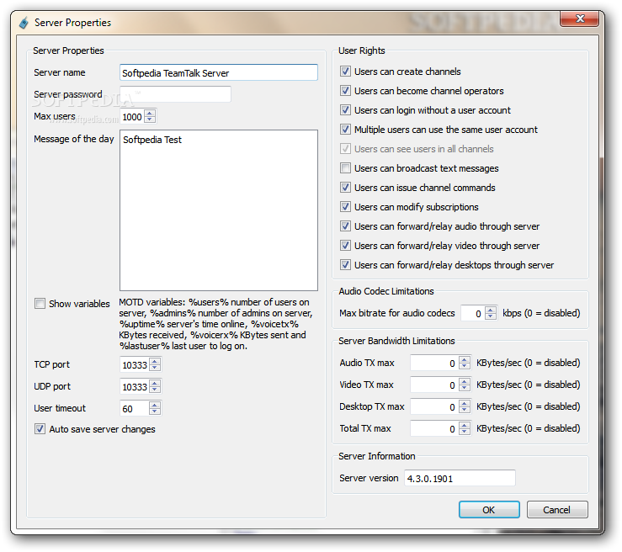Confirm settings with OK button

[x=489, y=510]
